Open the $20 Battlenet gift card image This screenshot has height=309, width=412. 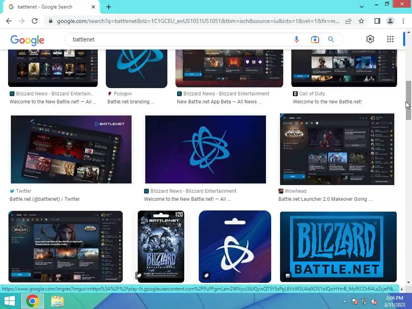click(161, 247)
